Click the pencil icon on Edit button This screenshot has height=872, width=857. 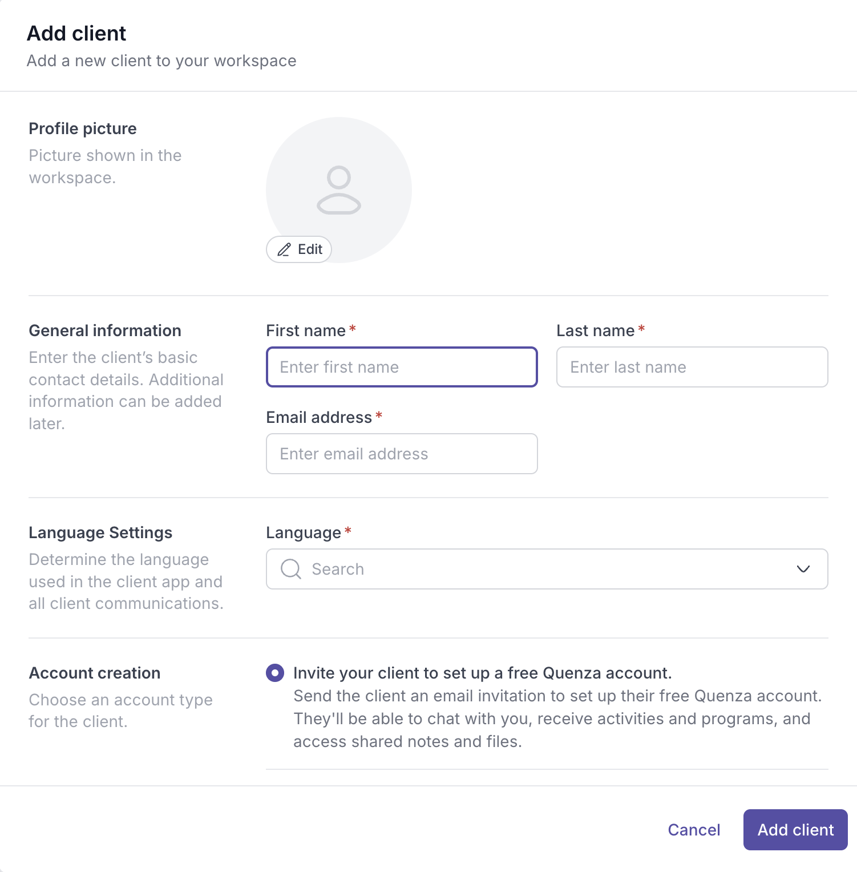[284, 249]
